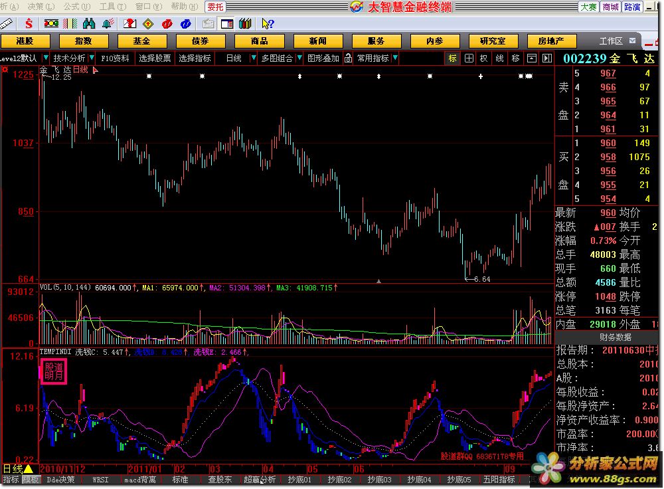Click the 商城 title bar link
Screen dimensions: 664x489
(x=611, y=7)
